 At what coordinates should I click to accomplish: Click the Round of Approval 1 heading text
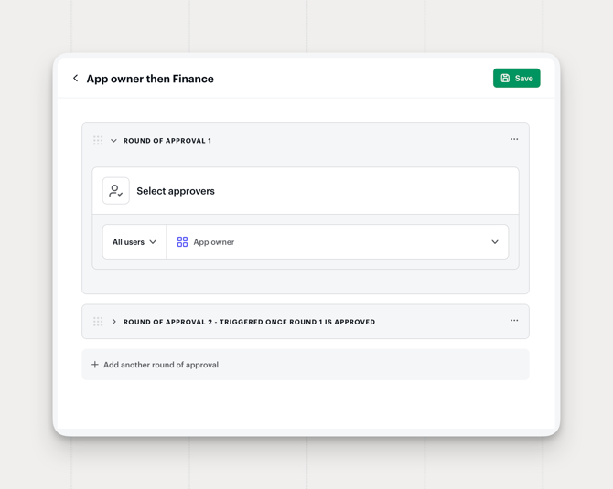click(x=167, y=141)
